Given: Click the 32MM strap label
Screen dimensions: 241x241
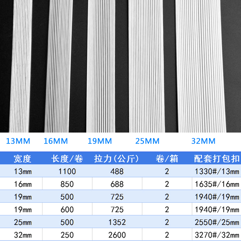Looking at the screenshot, I should [x=203, y=141].
